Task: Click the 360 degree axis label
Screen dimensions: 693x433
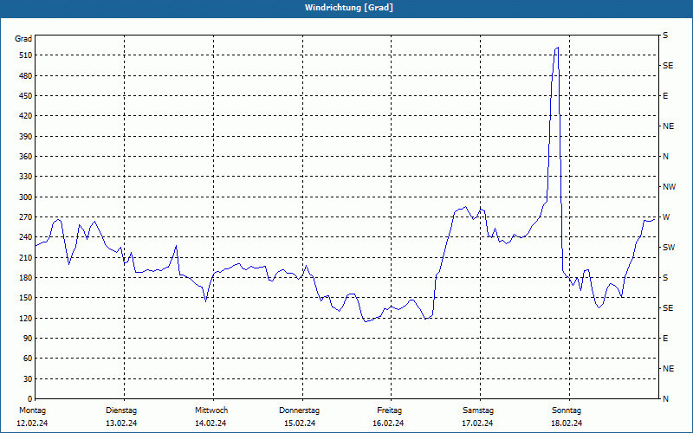Action: click(x=23, y=157)
